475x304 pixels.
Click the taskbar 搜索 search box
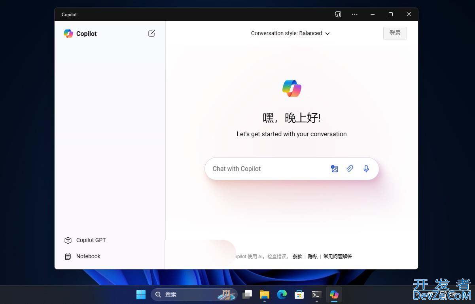pos(194,295)
